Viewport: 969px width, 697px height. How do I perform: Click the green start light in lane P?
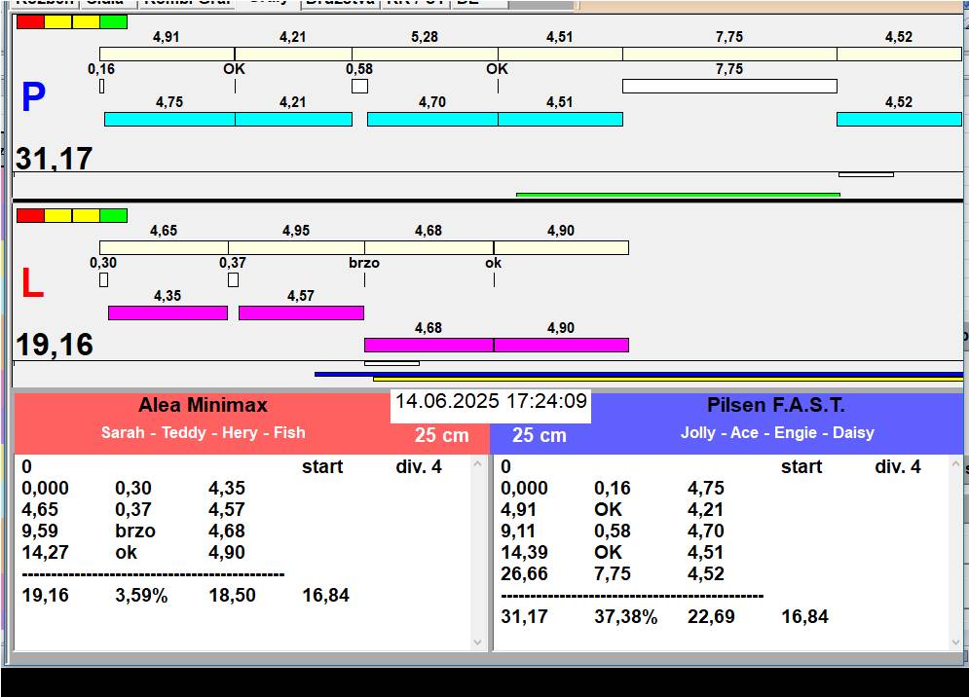(x=113, y=21)
